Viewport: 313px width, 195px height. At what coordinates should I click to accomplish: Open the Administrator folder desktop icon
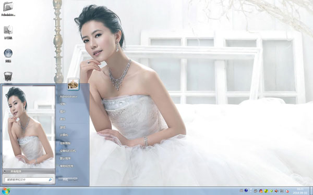coord(8,9)
